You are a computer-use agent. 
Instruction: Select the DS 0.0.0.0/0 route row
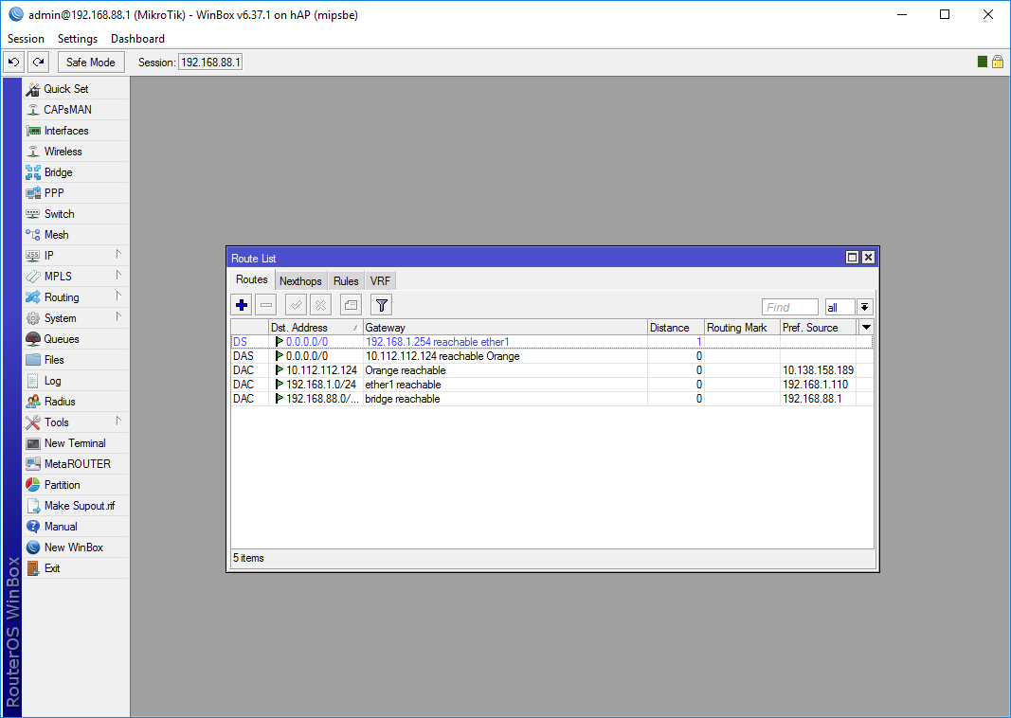[551, 342]
